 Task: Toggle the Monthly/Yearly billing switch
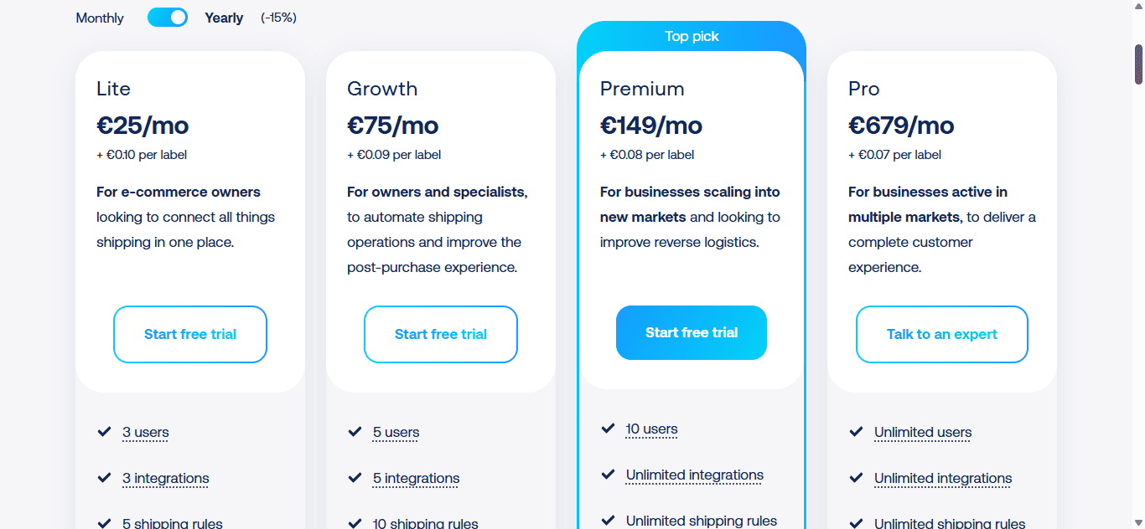click(x=168, y=18)
